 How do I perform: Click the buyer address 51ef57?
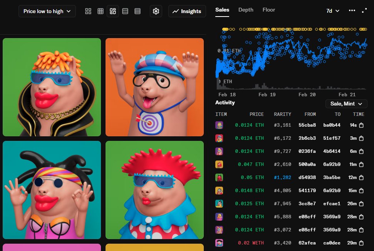pos(332,138)
